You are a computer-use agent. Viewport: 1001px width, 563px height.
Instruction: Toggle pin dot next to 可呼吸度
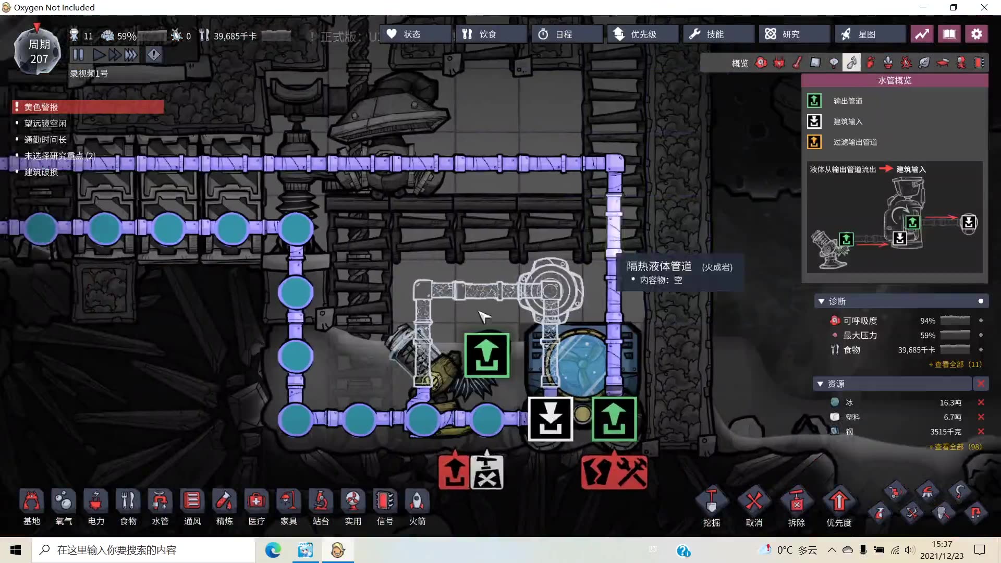tap(981, 321)
